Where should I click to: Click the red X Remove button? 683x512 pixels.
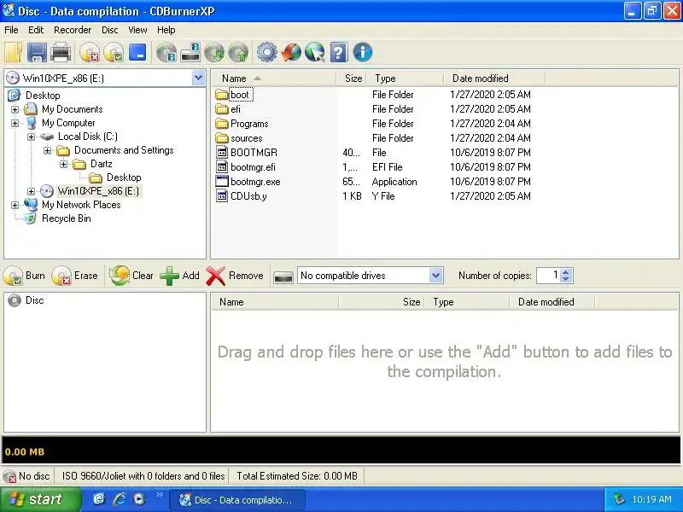tap(235, 276)
